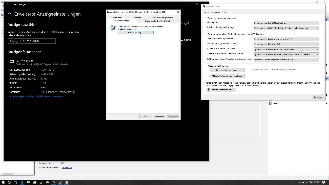The width and height of the screenshot is (329, 185).
Task: Click the last running app icon on taskbar
Action: click(x=67, y=182)
